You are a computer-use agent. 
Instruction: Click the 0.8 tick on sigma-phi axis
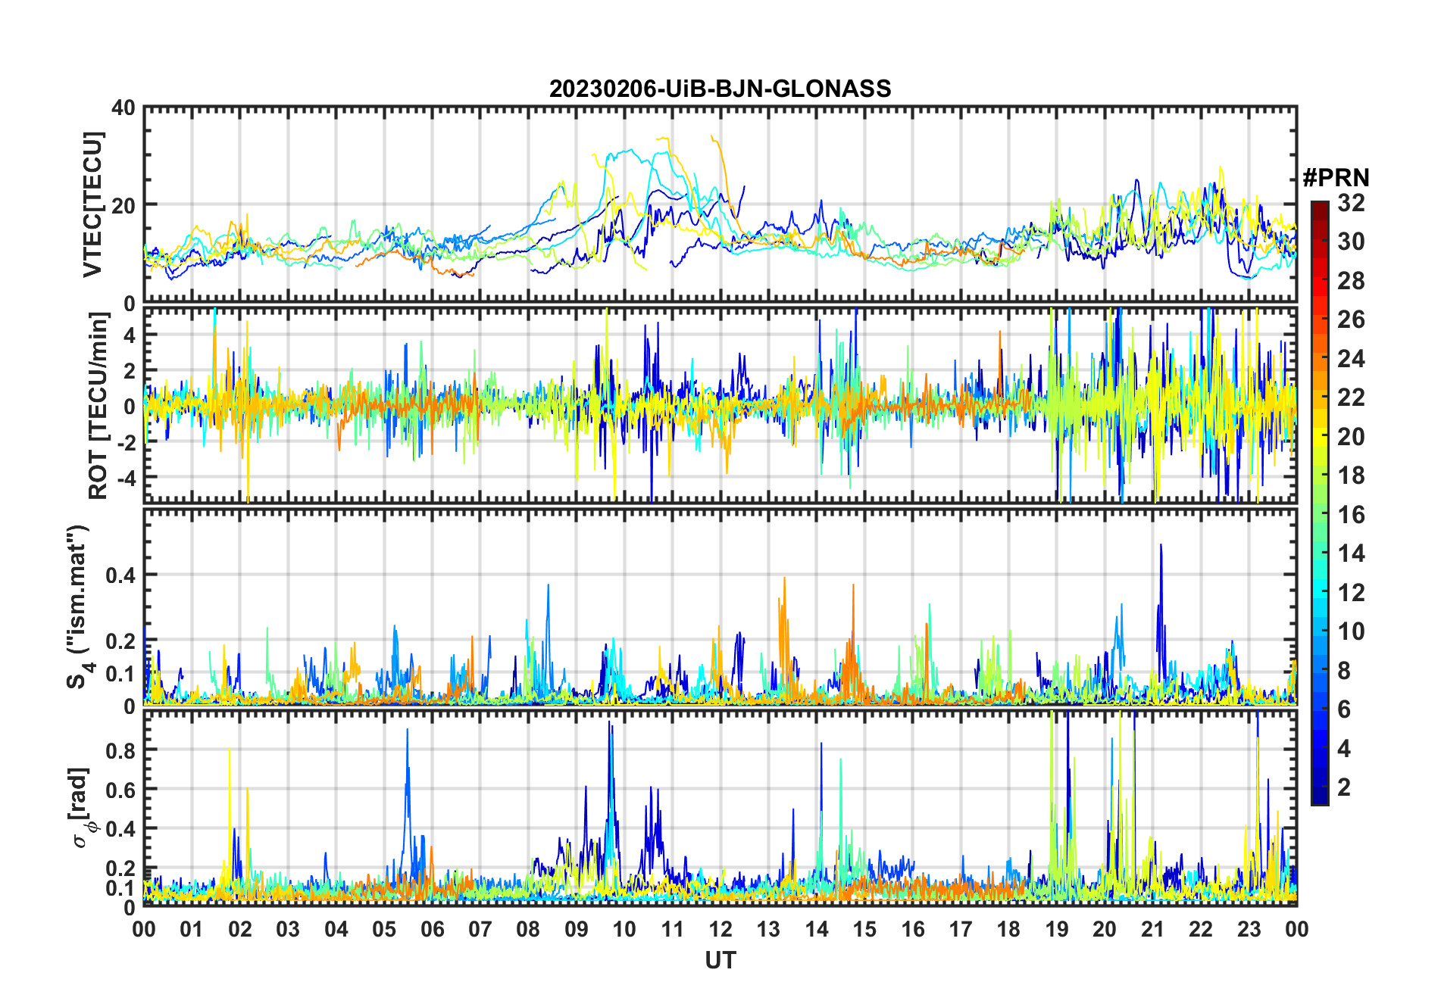click(x=120, y=750)
